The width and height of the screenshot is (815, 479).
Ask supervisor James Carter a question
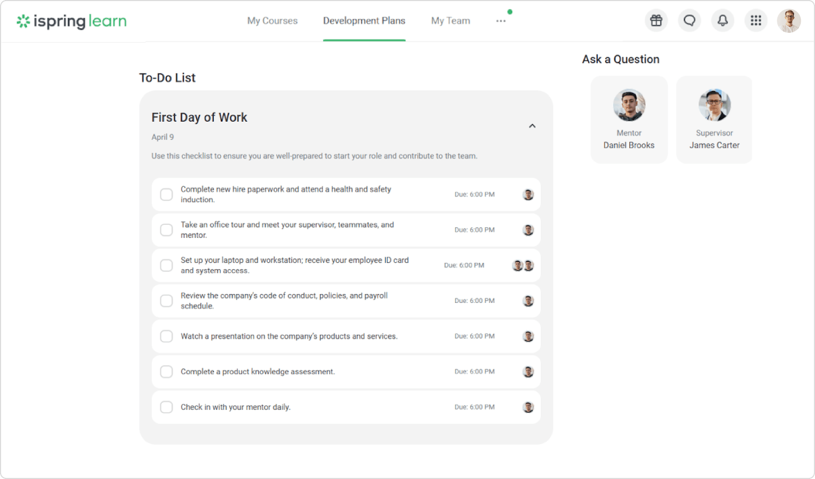tap(714, 119)
